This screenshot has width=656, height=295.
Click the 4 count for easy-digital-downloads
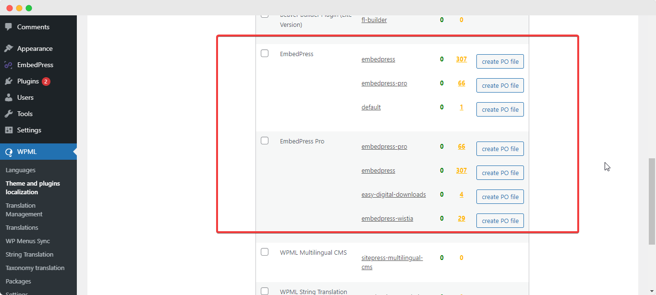(462, 194)
